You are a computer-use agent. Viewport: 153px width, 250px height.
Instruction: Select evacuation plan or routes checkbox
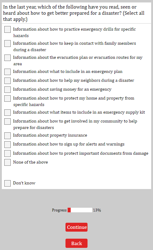pos(7,58)
